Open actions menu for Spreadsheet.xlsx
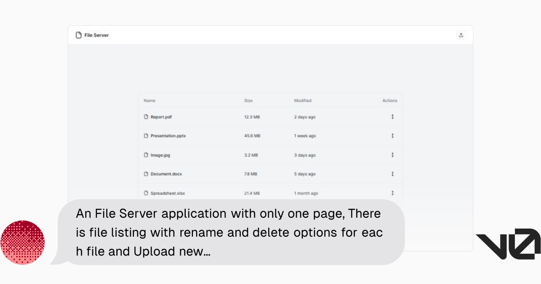Viewport: 541px width, 284px height. (392, 193)
